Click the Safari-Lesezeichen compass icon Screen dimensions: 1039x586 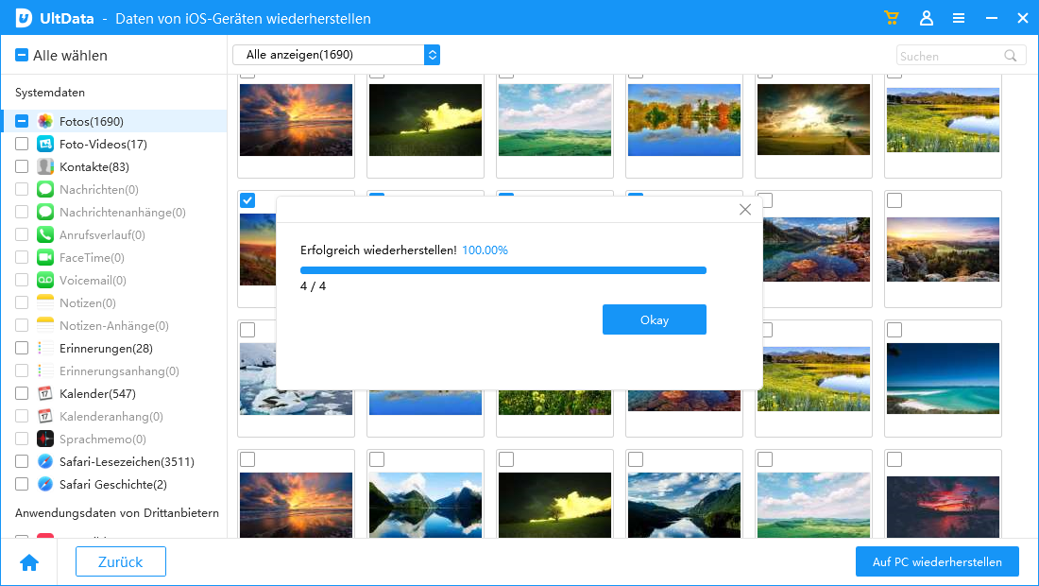point(45,461)
